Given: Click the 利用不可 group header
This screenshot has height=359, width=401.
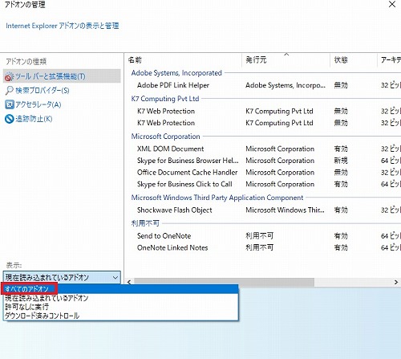Looking at the screenshot, I should [145, 223].
